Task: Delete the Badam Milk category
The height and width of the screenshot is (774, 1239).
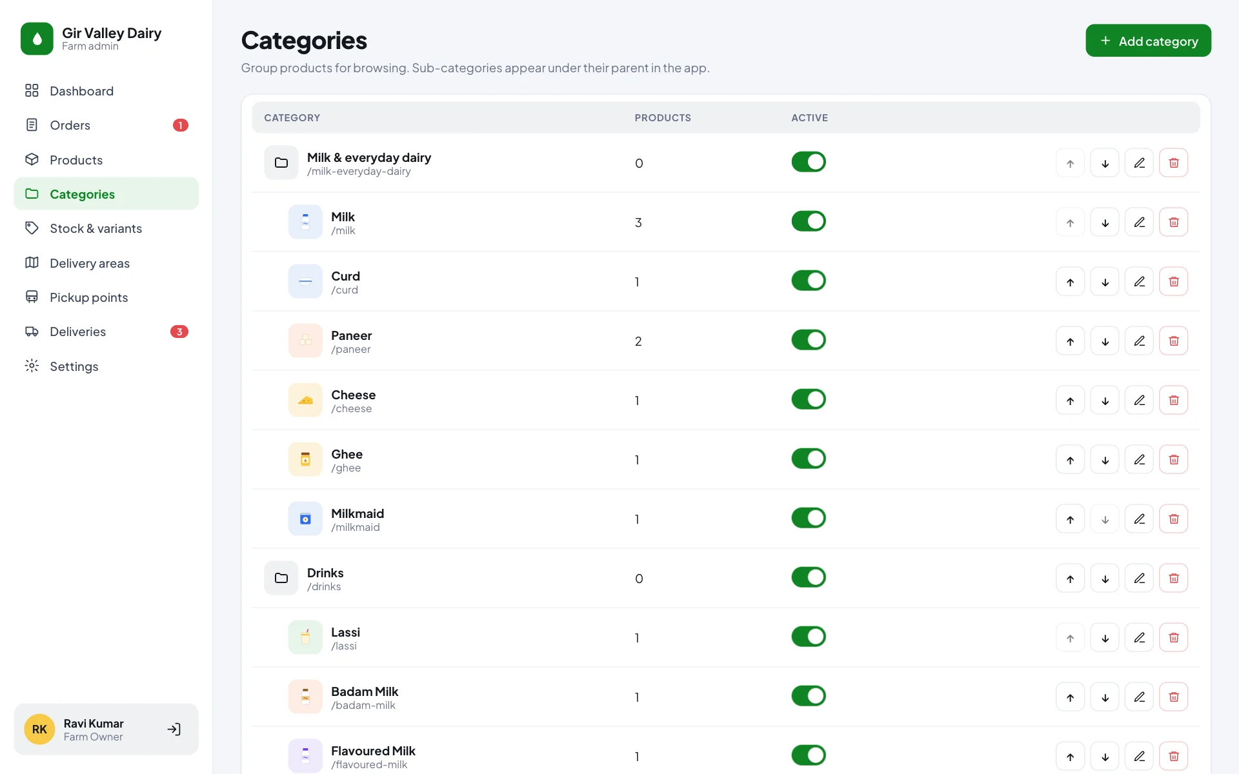Action: point(1173,697)
